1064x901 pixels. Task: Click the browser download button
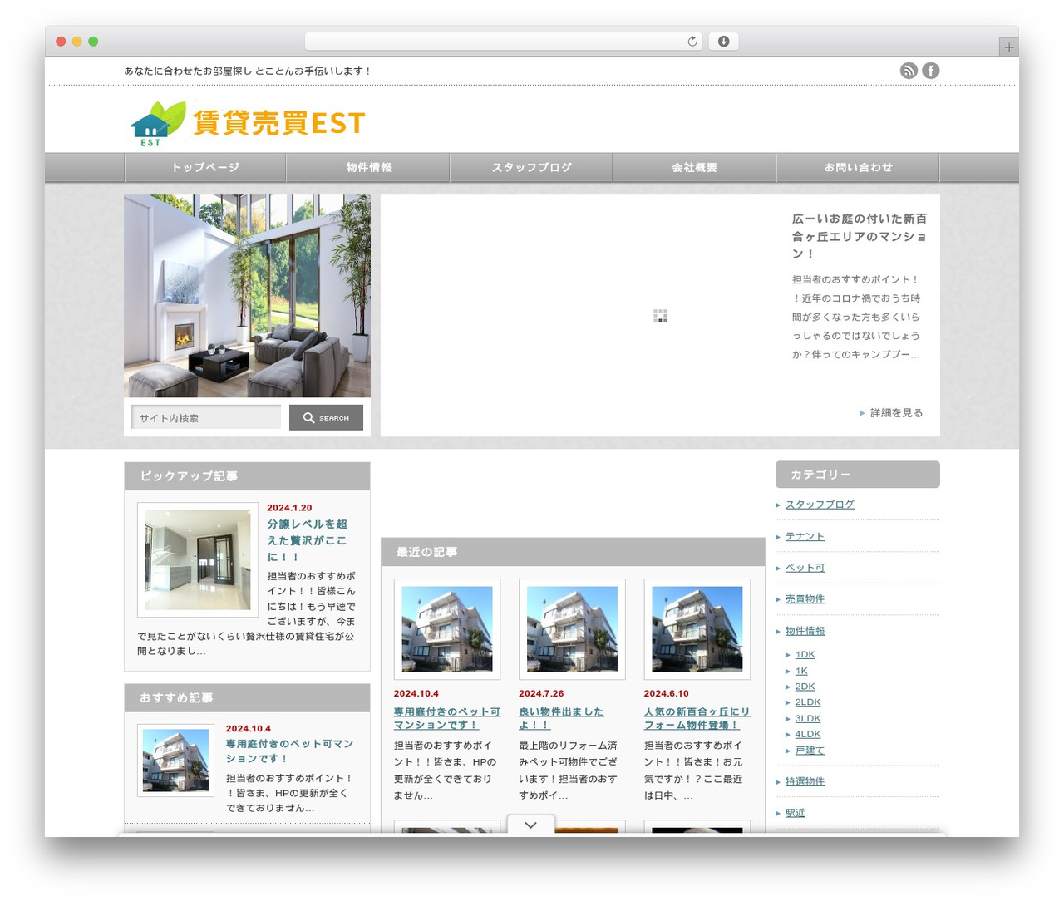point(723,42)
